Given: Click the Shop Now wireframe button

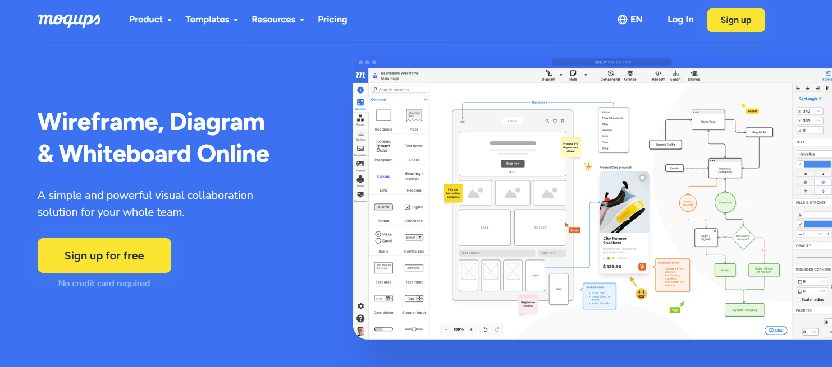Looking at the screenshot, I should tap(513, 164).
